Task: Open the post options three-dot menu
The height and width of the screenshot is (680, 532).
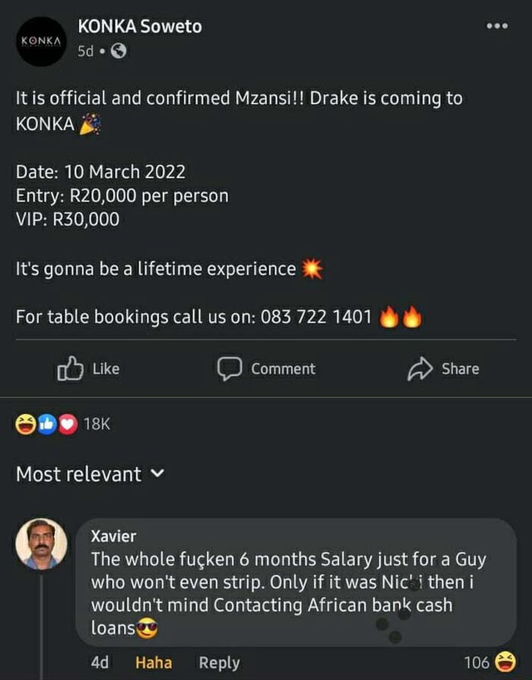Action: click(x=497, y=26)
